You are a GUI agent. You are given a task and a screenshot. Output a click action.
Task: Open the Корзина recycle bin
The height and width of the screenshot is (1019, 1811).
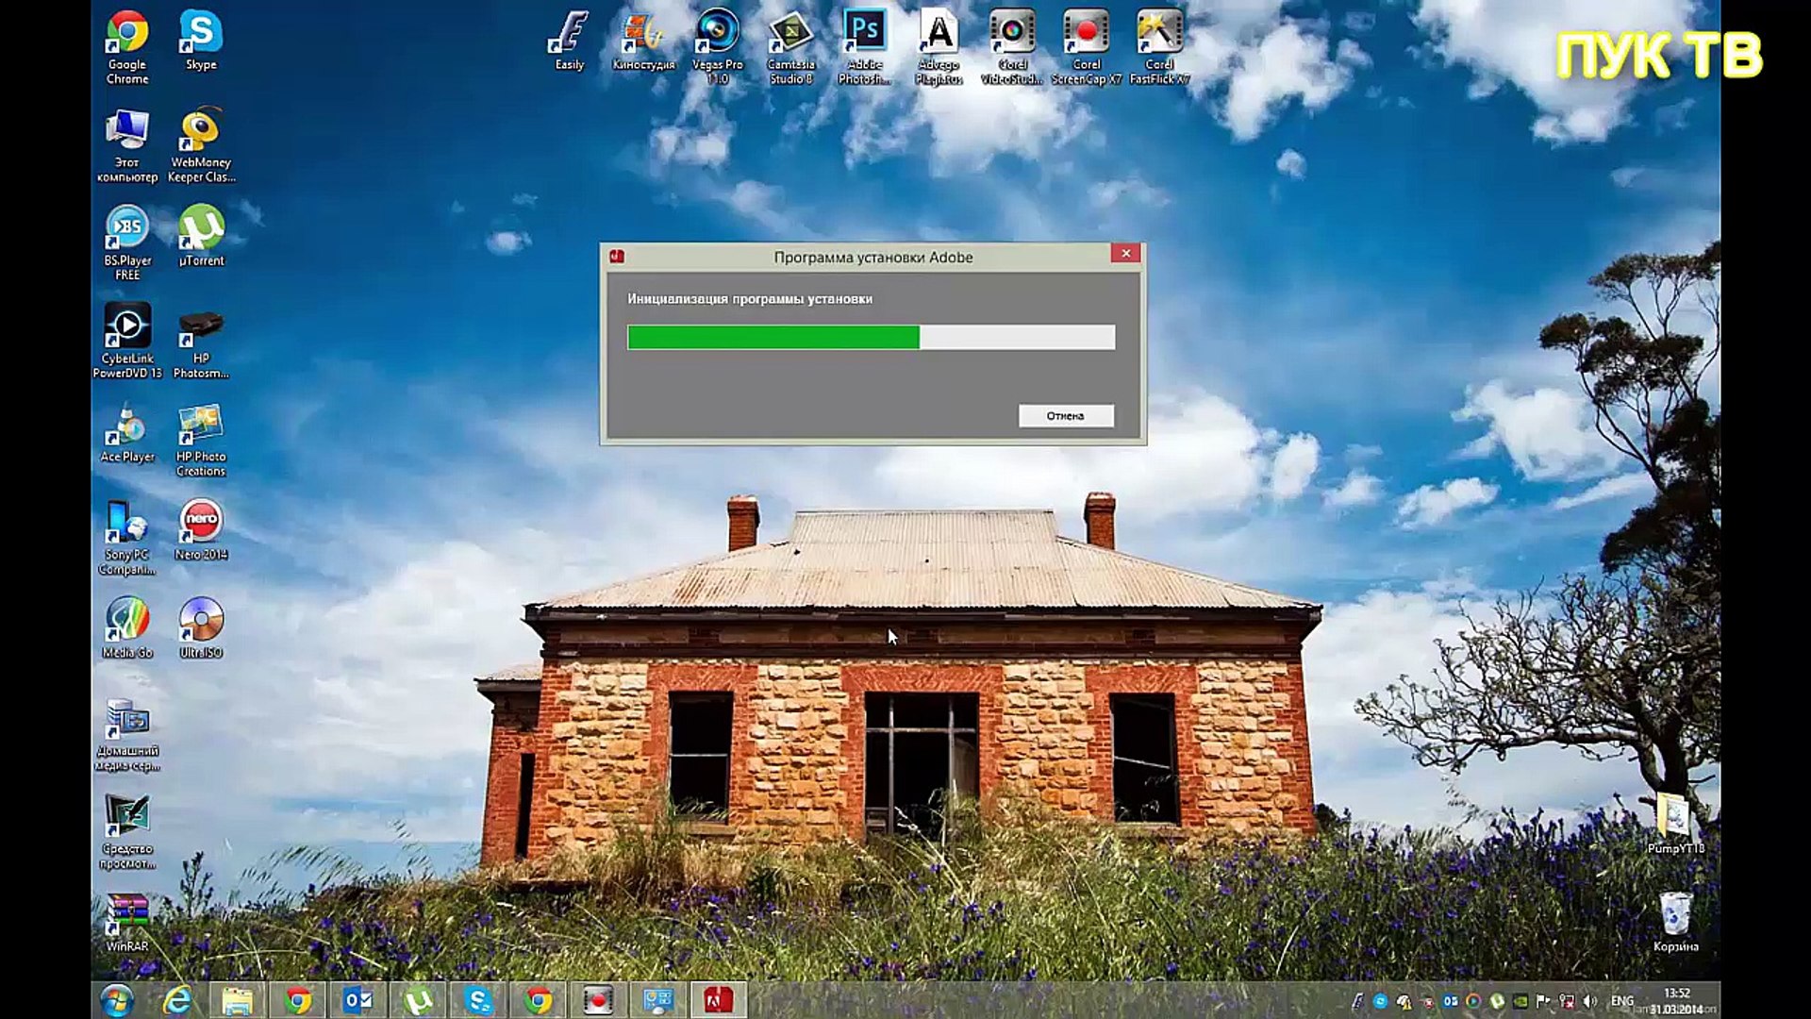[1675, 922]
